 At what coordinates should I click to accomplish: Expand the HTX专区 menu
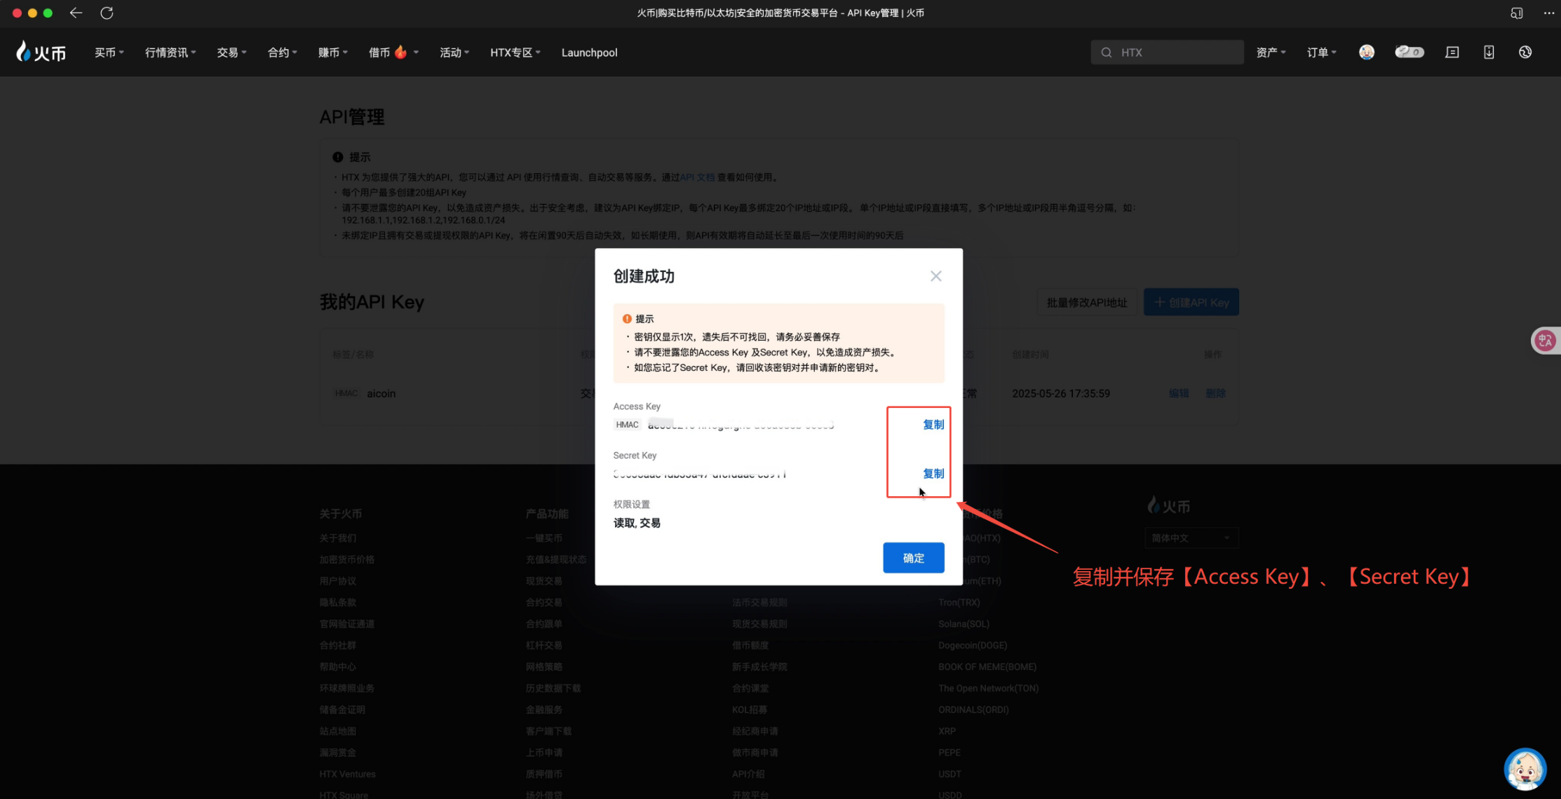coord(515,53)
